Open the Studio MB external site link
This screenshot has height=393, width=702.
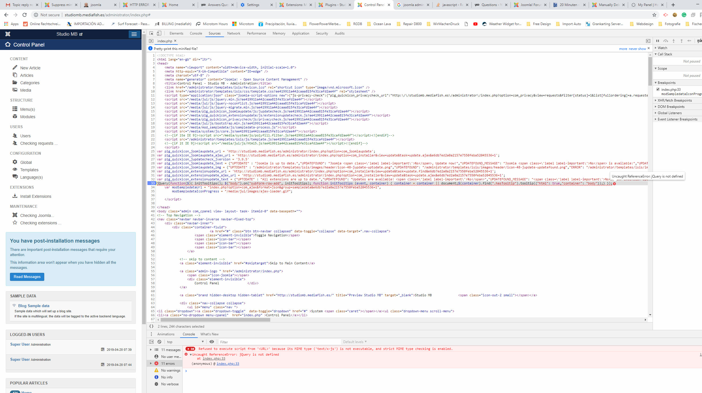(x=69, y=34)
